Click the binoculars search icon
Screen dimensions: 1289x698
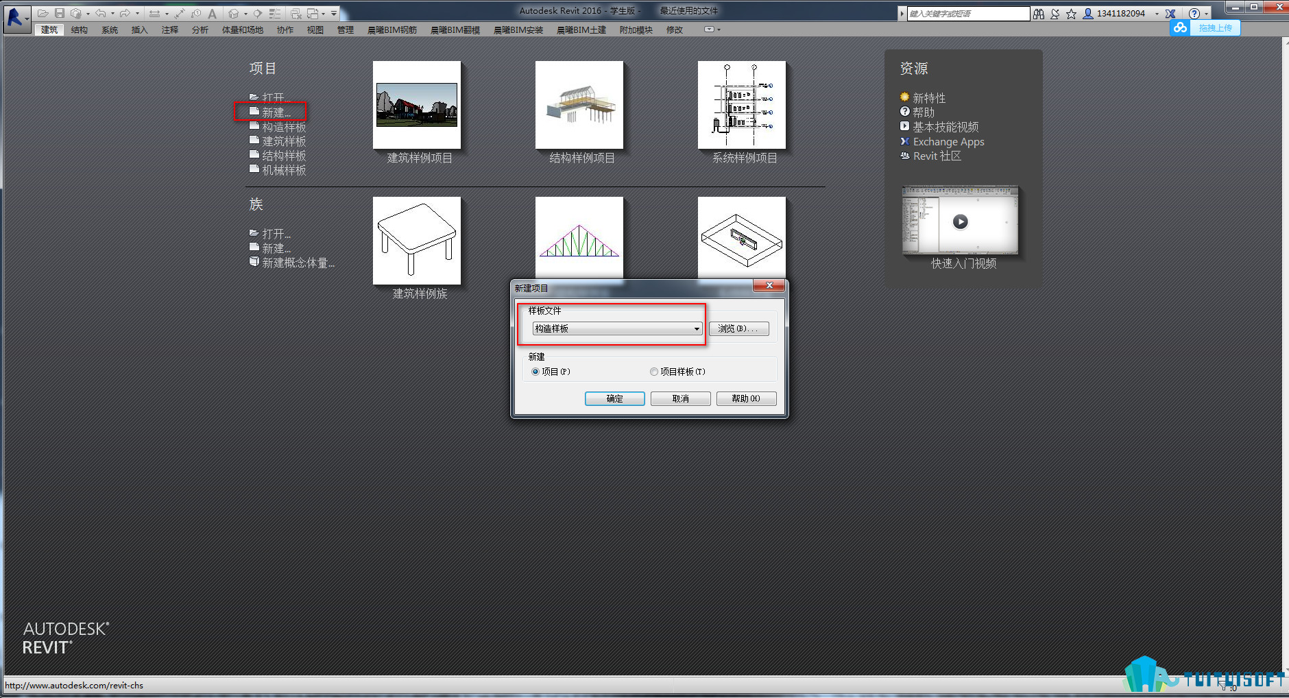[1039, 14]
